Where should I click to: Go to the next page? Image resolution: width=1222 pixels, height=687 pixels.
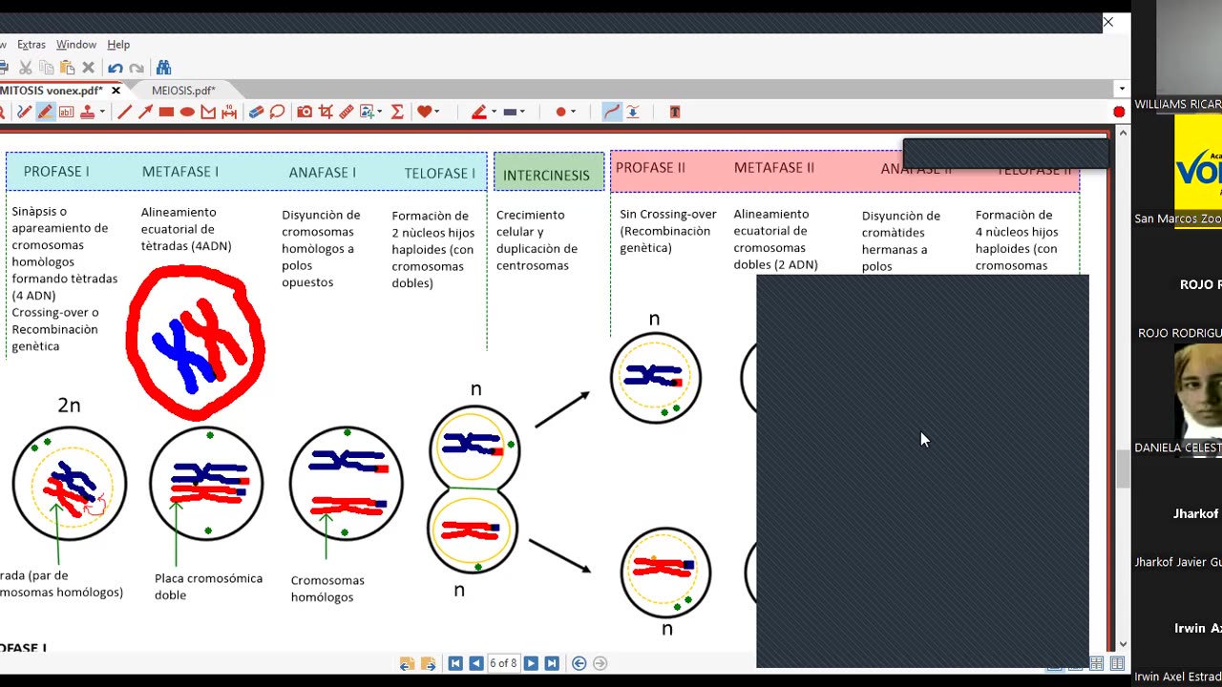click(531, 663)
